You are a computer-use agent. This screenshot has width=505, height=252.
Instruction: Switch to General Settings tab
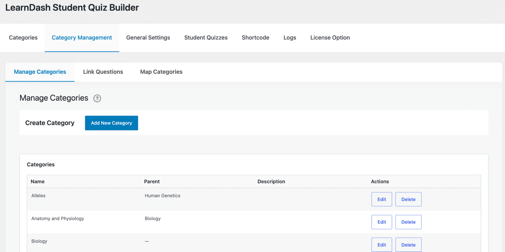coord(148,38)
